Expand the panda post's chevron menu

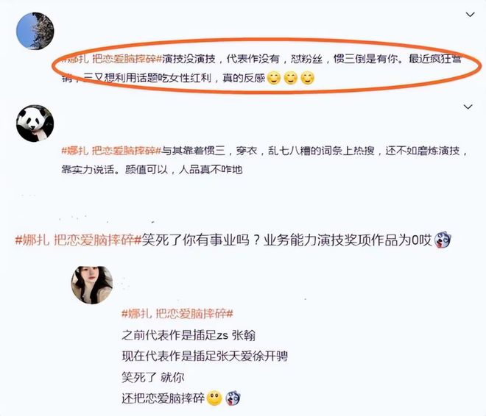468,107
